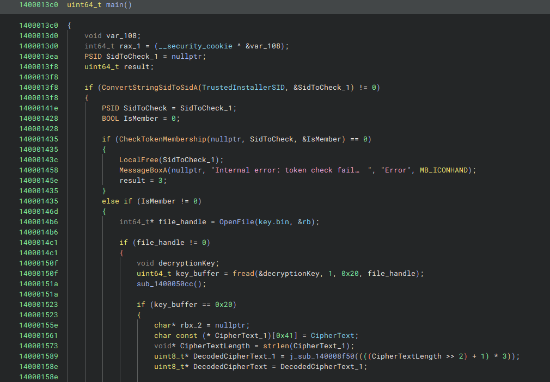Click the LocalFree function call
This screenshot has height=382, width=550.
(139, 160)
